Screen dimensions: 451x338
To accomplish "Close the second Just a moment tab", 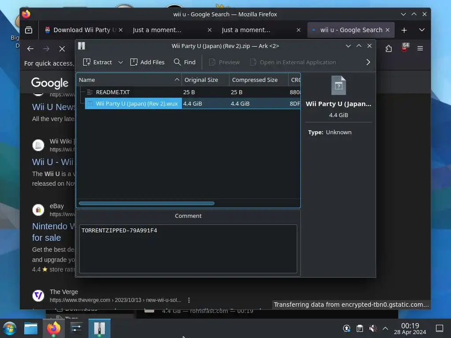I will (x=299, y=30).
